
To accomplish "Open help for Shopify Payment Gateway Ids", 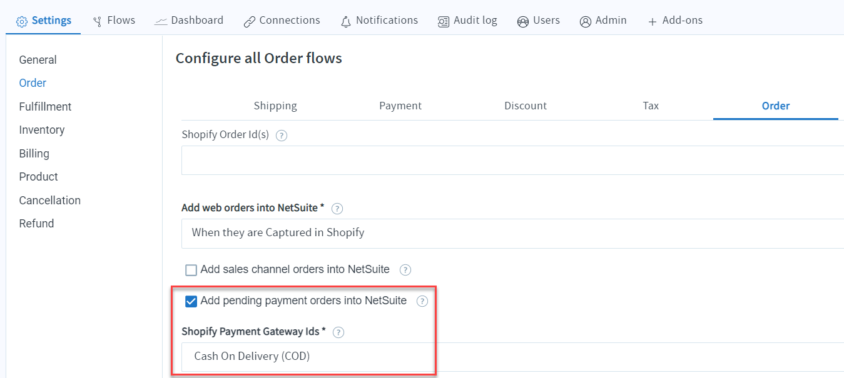I will point(338,332).
